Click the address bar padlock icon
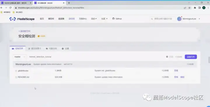Viewport: 210px width, 107px height. (x=16, y=8)
